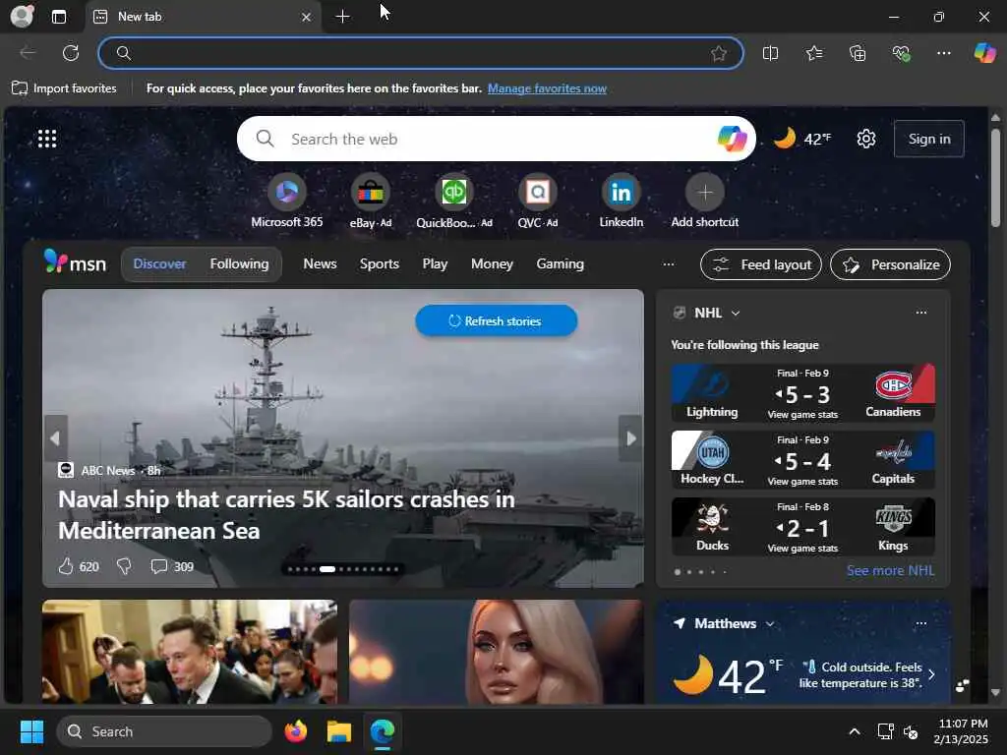Open the msn logo home
1007x755 pixels.
click(x=75, y=262)
